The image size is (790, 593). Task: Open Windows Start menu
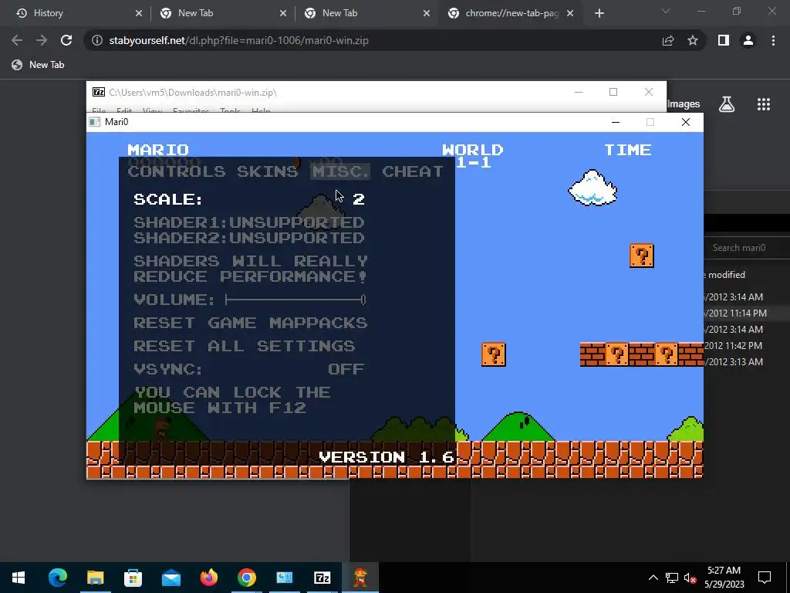tap(19, 578)
